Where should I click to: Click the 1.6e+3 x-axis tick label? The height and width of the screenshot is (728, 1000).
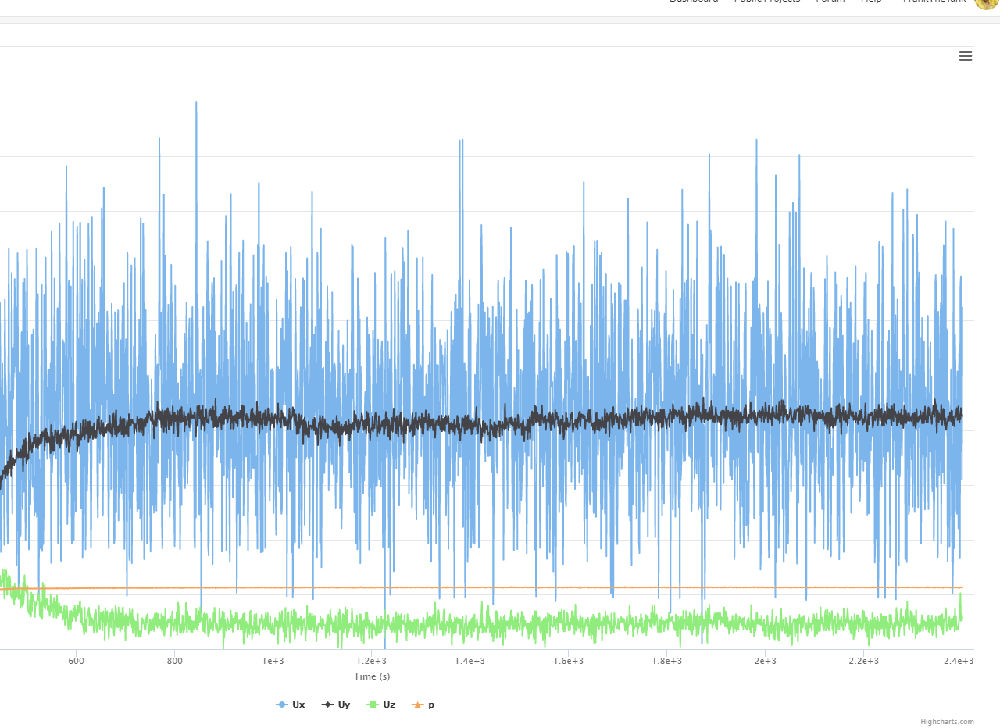pyautogui.click(x=568, y=661)
